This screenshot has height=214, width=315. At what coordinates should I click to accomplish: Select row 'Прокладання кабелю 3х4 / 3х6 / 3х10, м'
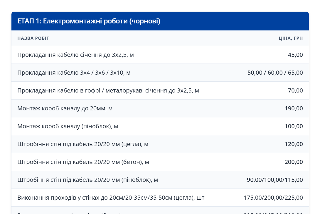(x=74, y=73)
